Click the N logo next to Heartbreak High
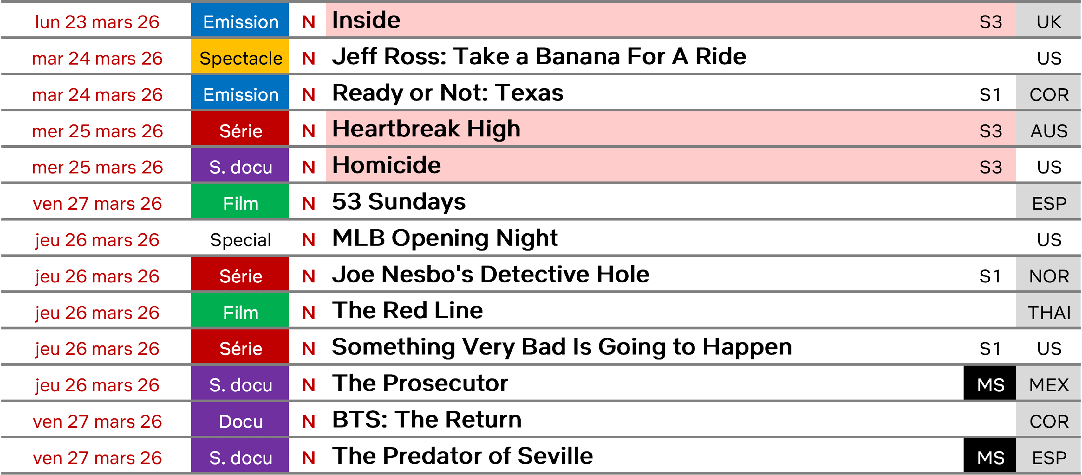 coord(309,131)
